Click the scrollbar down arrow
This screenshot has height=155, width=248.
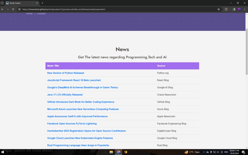246,148
